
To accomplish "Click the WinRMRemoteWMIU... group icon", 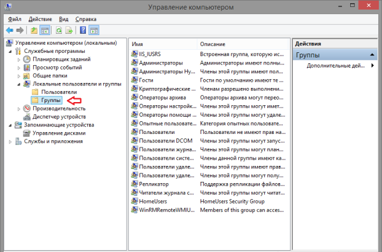I will 134,209.
